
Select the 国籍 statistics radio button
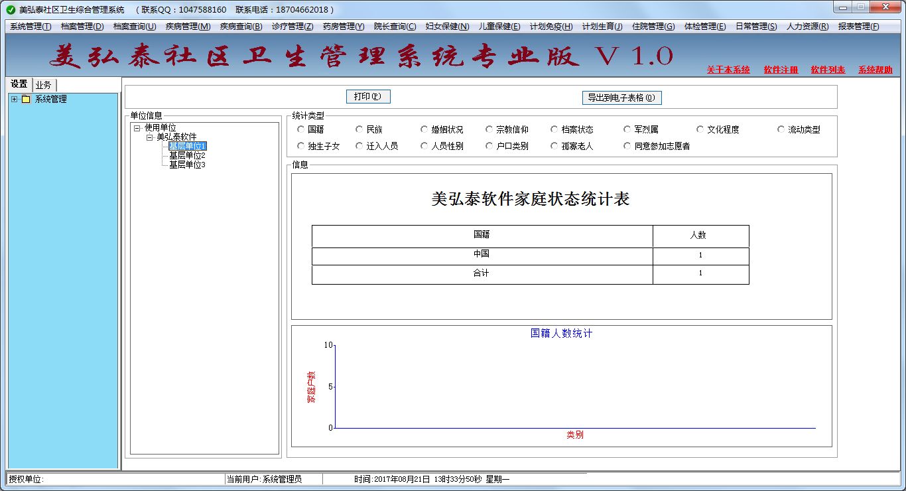point(301,129)
